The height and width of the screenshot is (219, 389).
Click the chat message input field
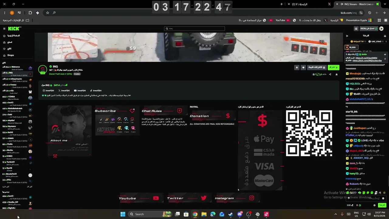coord(366,198)
